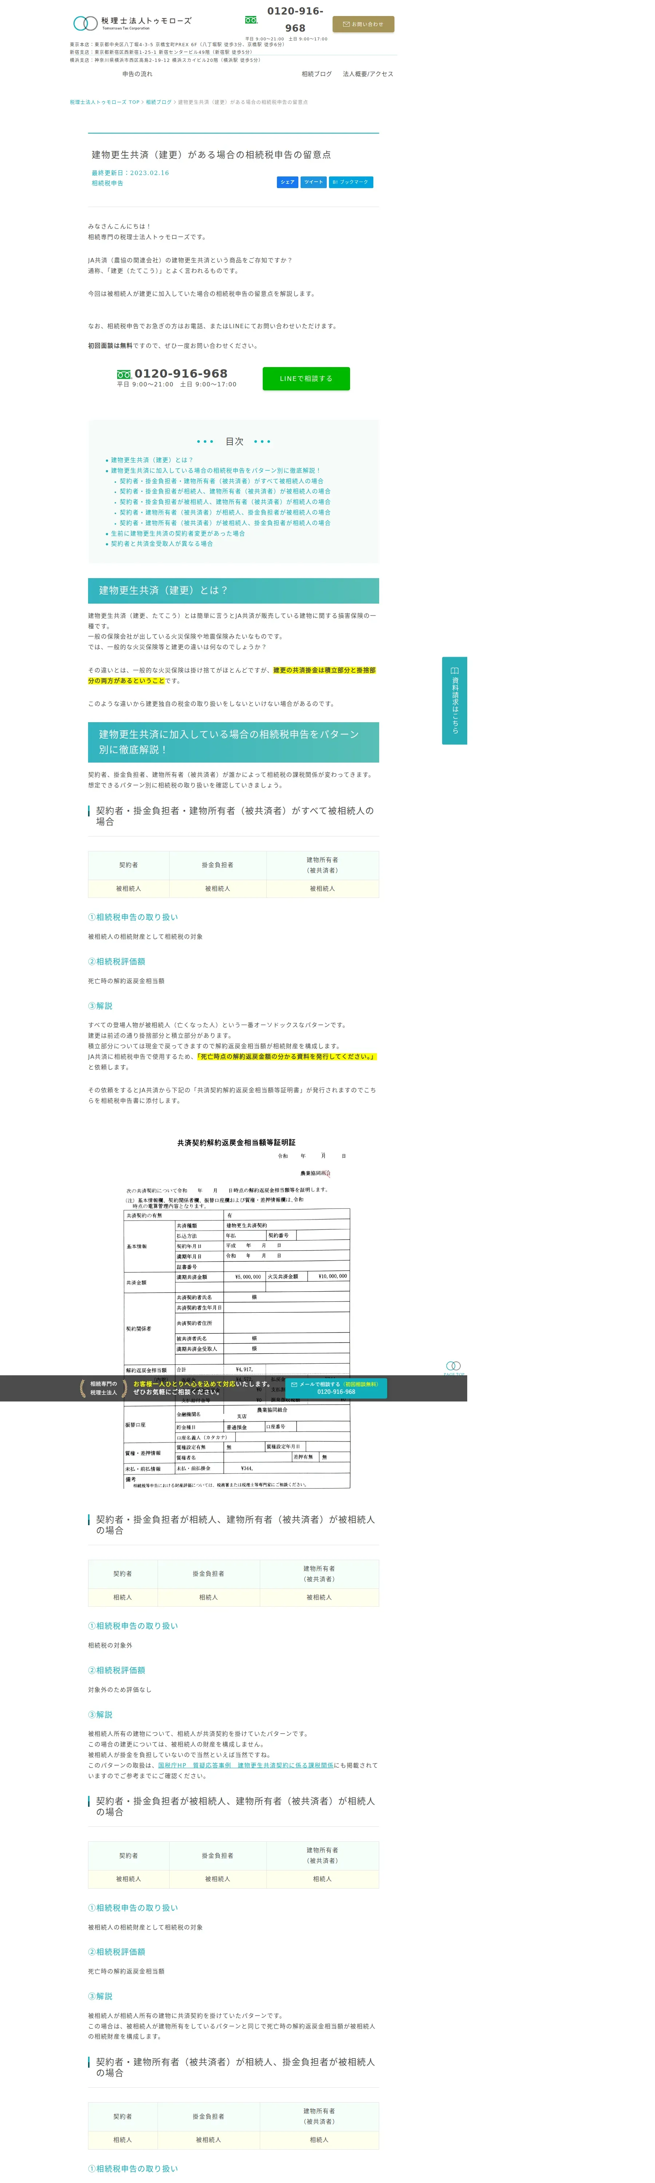Click 初回面談は無料 bold text
The image size is (655, 2183).
(x=110, y=346)
